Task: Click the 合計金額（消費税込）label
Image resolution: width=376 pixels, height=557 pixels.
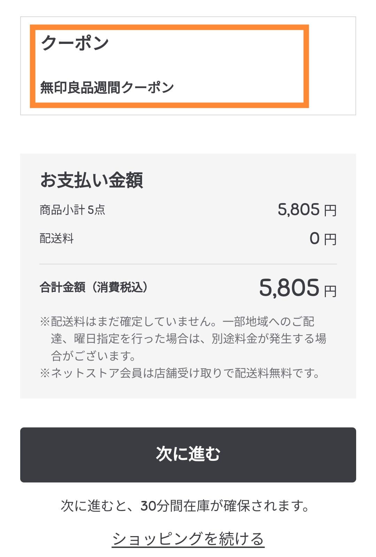Action: (94, 287)
